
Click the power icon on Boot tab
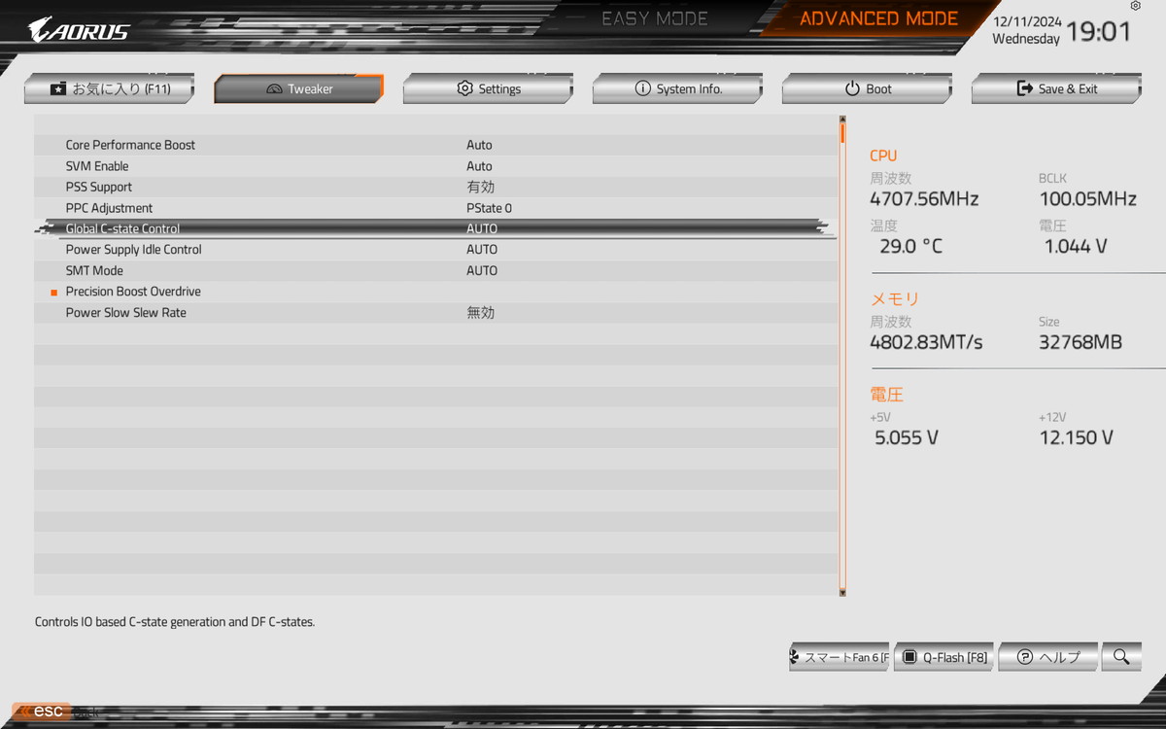852,88
